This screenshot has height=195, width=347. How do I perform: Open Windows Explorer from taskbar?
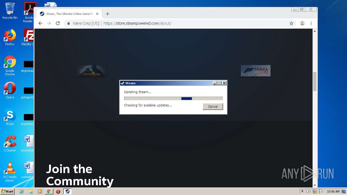point(31,191)
